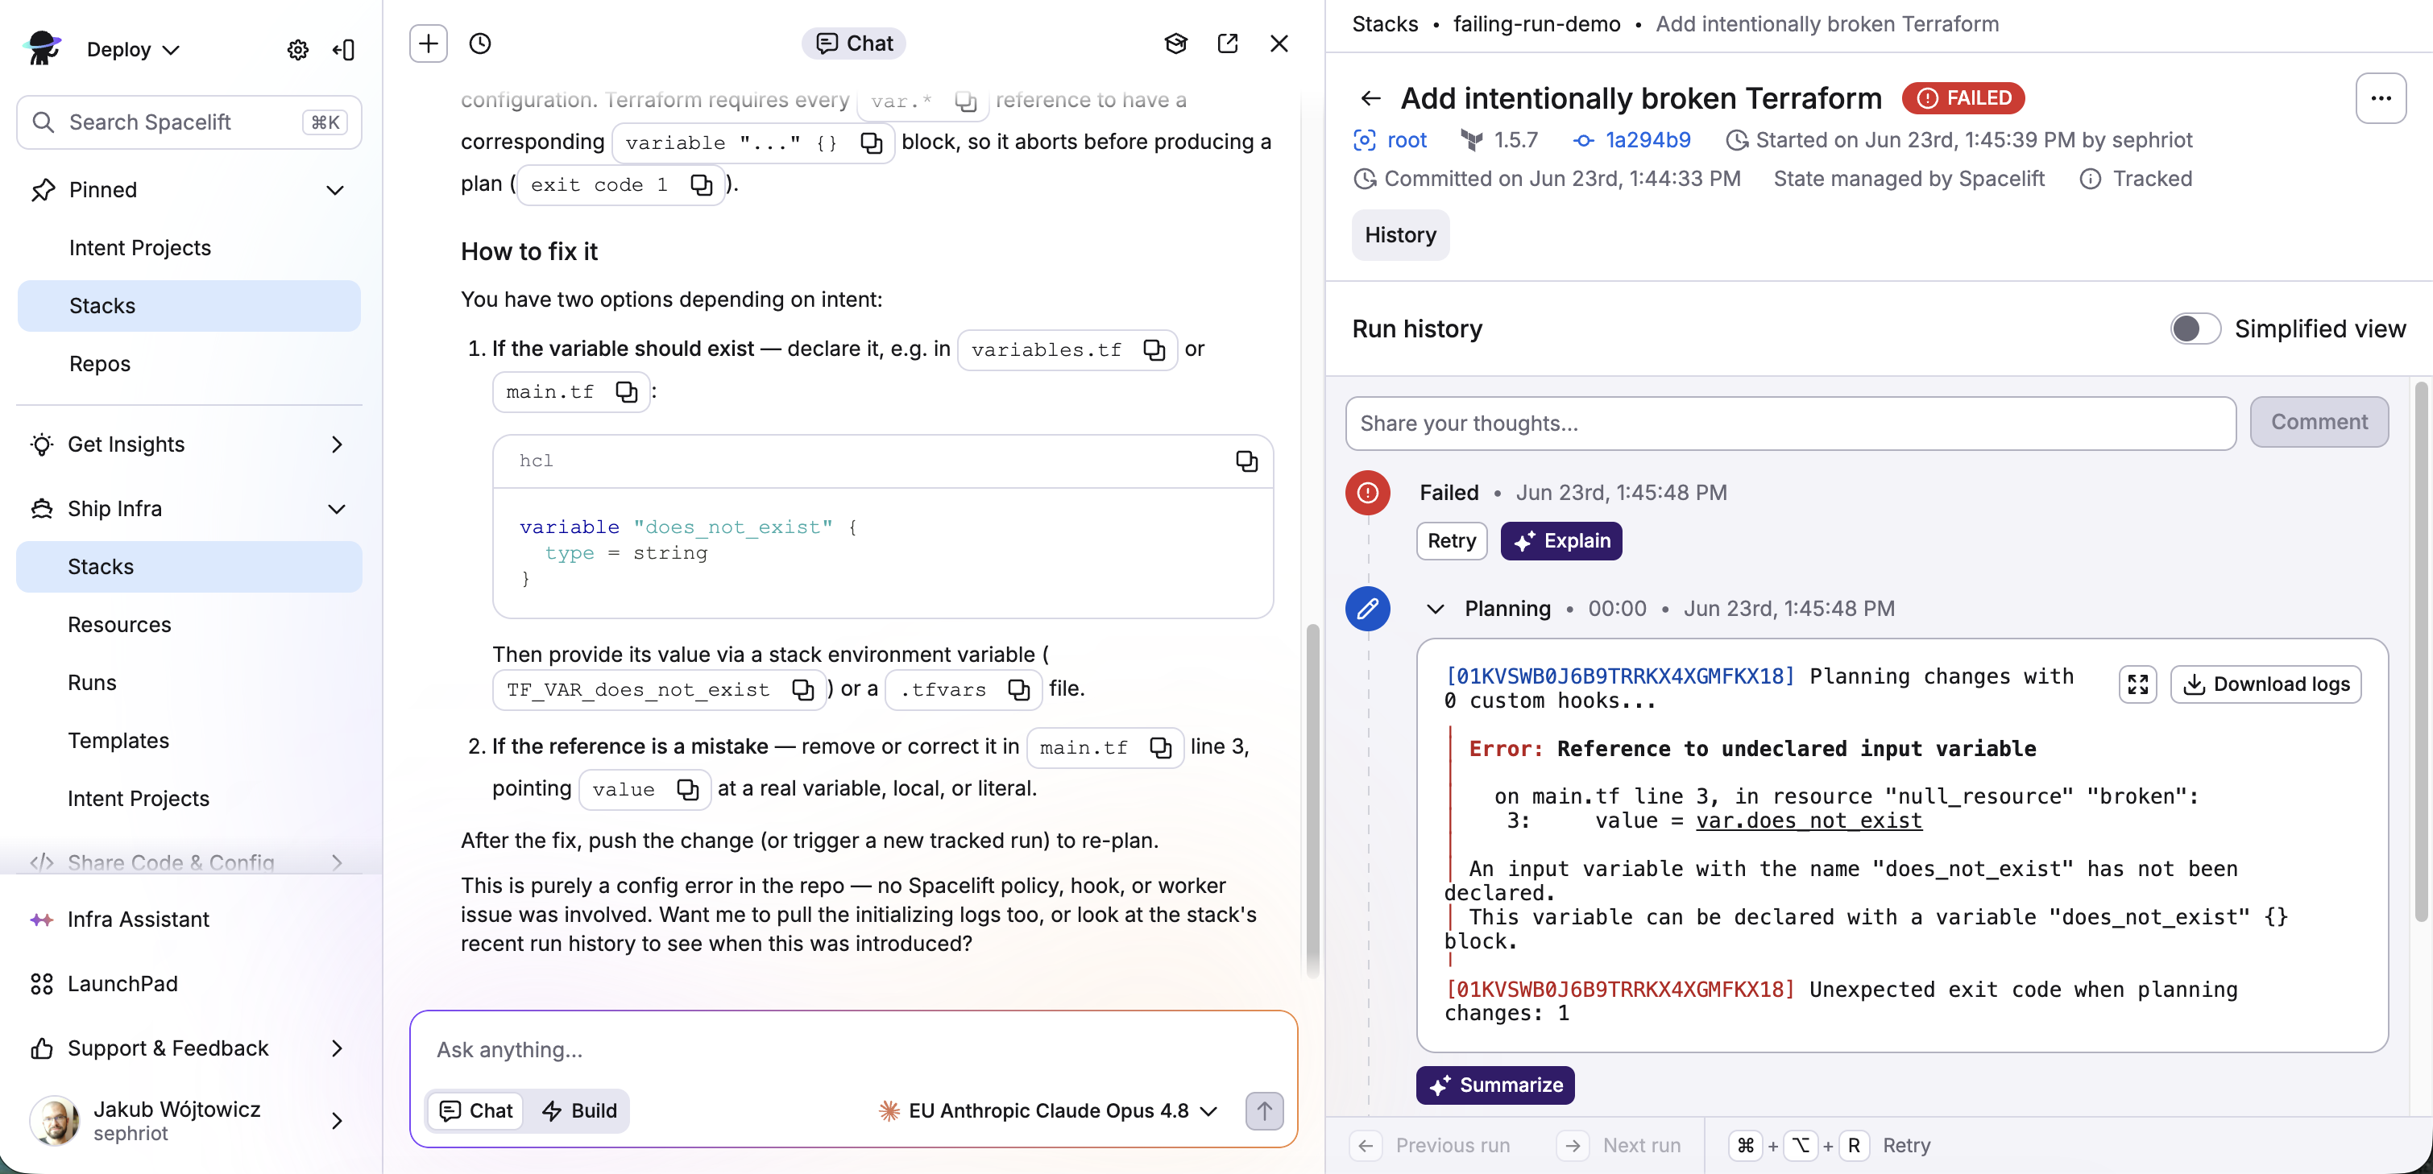Switch assistant to Chat mode
The height and width of the screenshot is (1174, 2433).
[x=478, y=1110]
